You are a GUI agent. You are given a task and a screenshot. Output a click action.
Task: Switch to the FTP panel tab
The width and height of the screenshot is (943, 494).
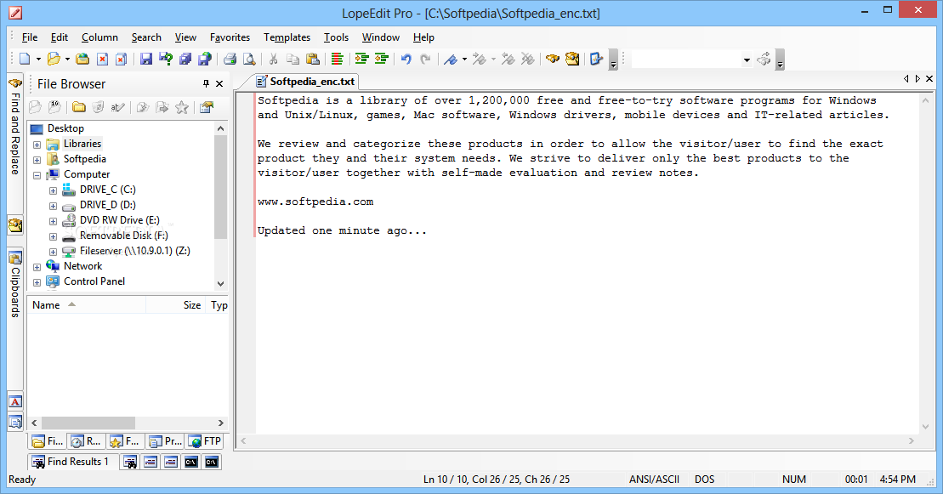pyautogui.click(x=205, y=441)
